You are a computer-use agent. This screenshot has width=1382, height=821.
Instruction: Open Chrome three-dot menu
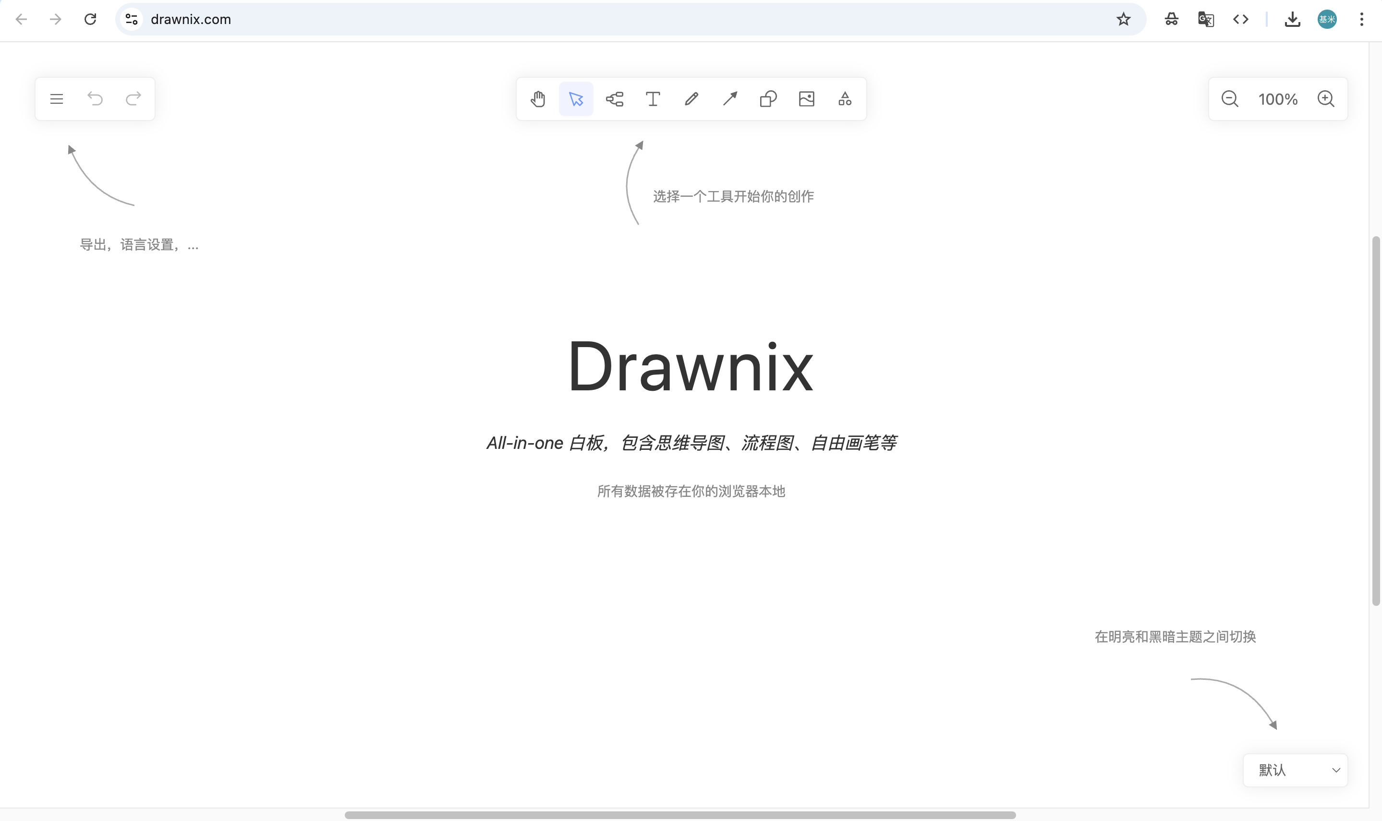click(x=1361, y=19)
